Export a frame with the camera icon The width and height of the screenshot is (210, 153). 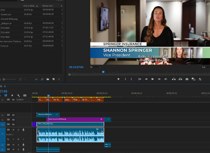tap(187, 79)
